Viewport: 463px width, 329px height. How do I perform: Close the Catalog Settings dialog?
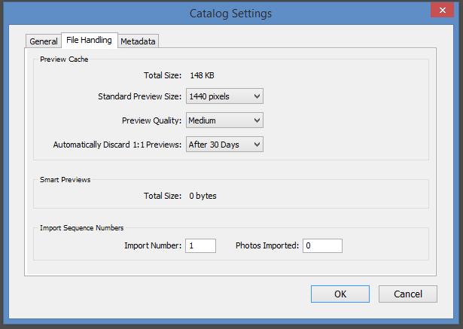click(442, 11)
